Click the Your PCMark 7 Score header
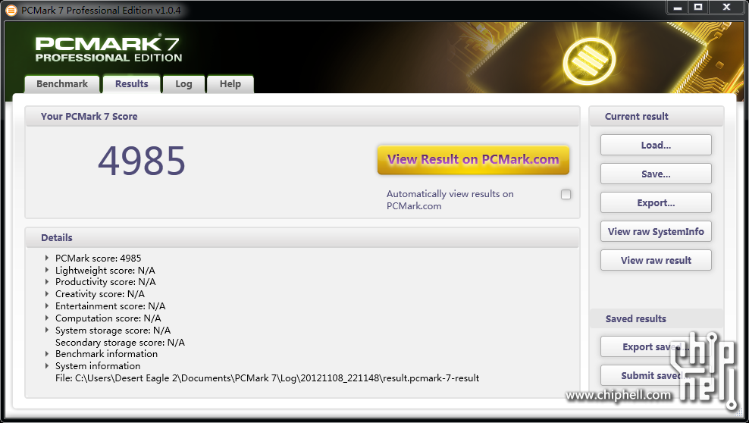This screenshot has width=749, height=423. (x=89, y=117)
